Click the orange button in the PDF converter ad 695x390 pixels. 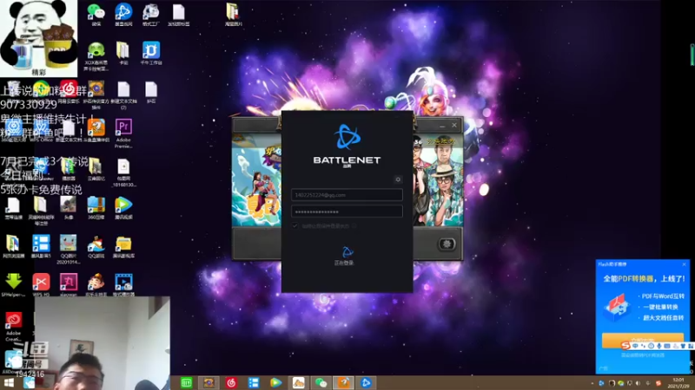coord(643,339)
